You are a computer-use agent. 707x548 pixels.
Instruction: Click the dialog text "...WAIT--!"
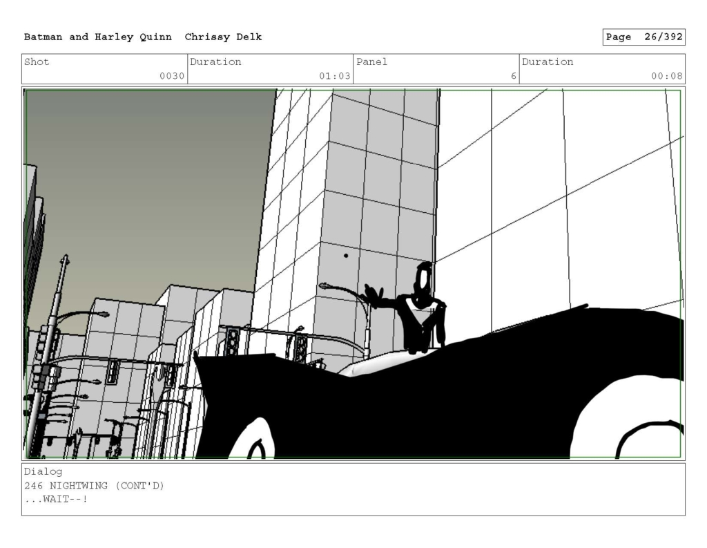[x=56, y=499]
